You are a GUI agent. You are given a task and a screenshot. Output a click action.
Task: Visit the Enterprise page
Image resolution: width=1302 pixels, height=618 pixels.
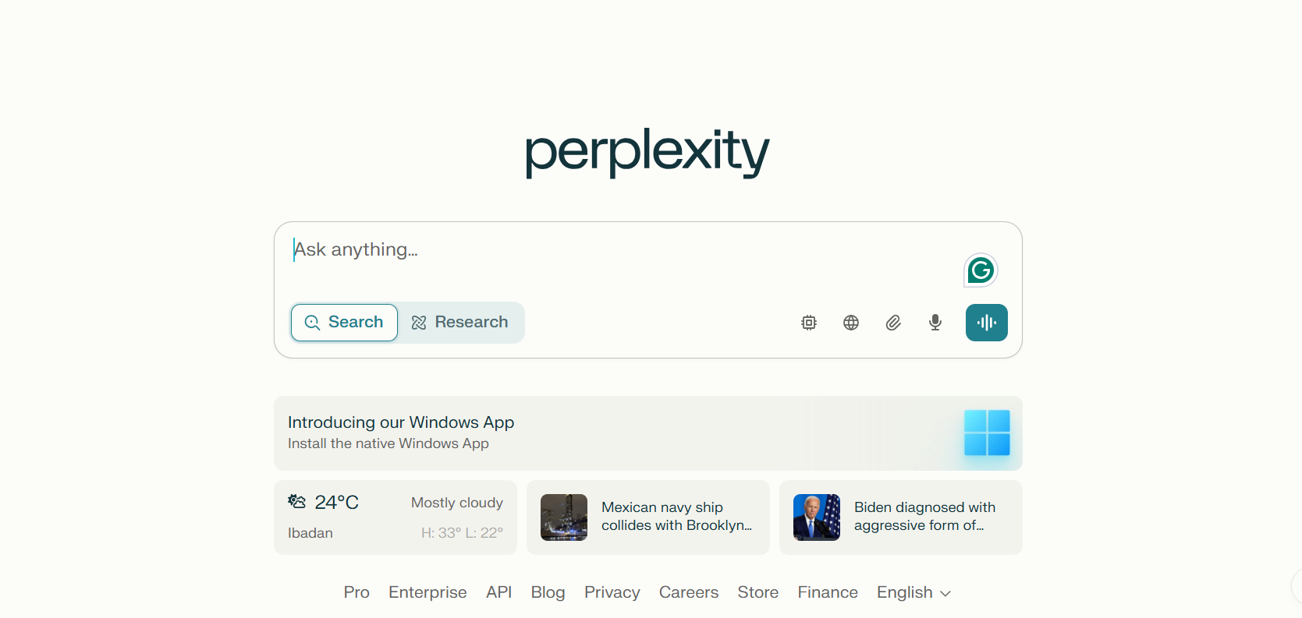[427, 592]
